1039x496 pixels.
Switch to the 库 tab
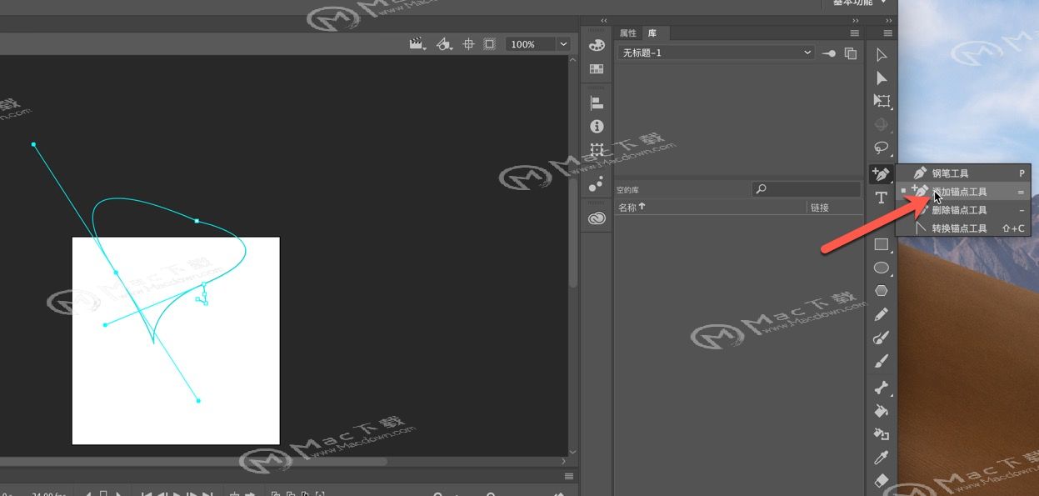coord(652,33)
